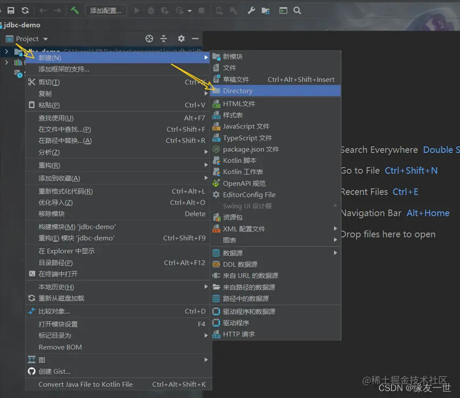Choose Kotlin 工作表 entry
Image resolution: width=460 pixels, height=398 pixels.
pos(275,172)
